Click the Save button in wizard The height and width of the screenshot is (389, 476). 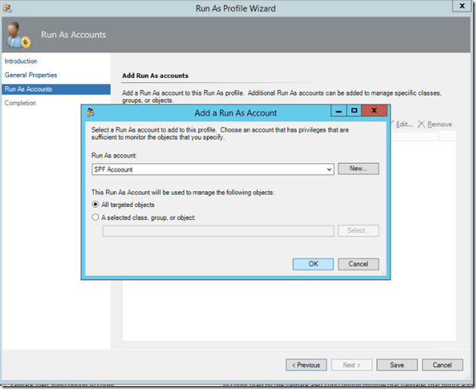pyautogui.click(x=397, y=365)
